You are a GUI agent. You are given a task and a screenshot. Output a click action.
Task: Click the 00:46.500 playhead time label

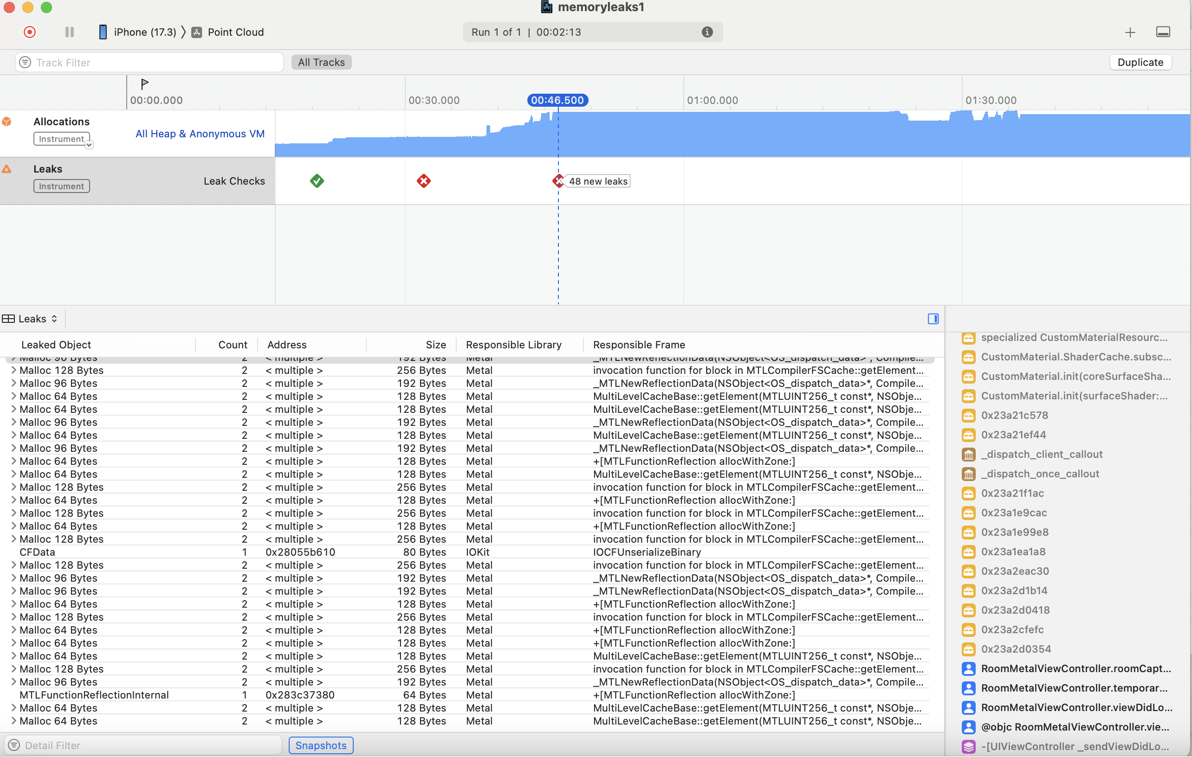point(557,100)
